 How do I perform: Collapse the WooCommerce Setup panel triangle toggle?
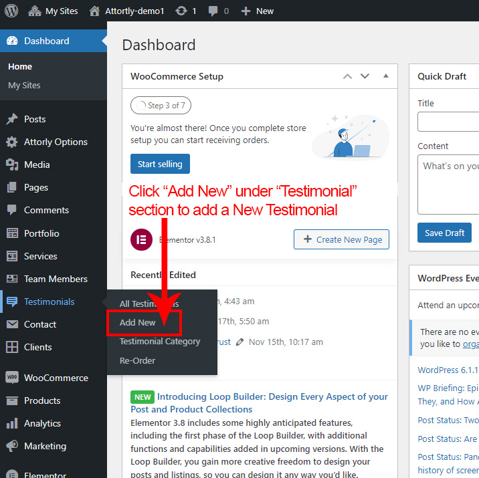(x=385, y=76)
